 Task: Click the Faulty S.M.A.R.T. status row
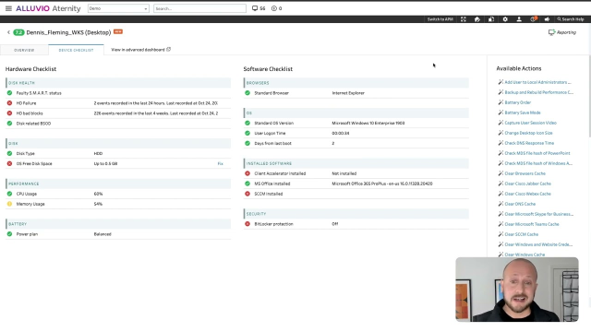pos(118,93)
